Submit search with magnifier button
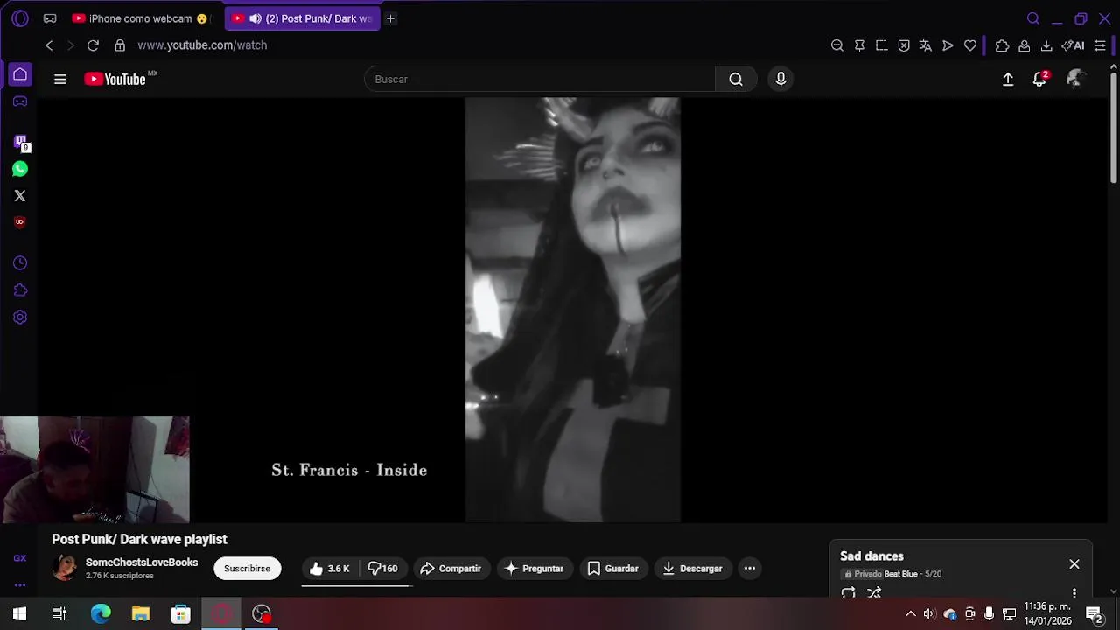This screenshot has width=1120, height=630. tap(736, 80)
